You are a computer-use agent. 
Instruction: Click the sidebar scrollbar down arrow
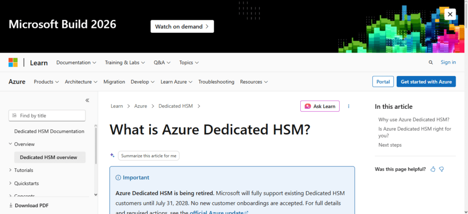point(96,195)
